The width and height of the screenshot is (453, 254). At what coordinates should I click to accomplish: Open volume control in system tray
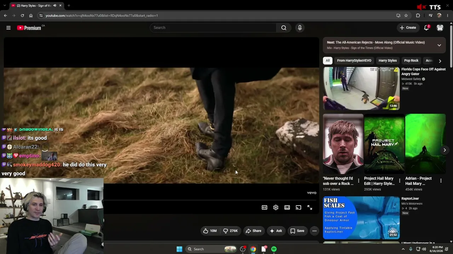(424, 249)
